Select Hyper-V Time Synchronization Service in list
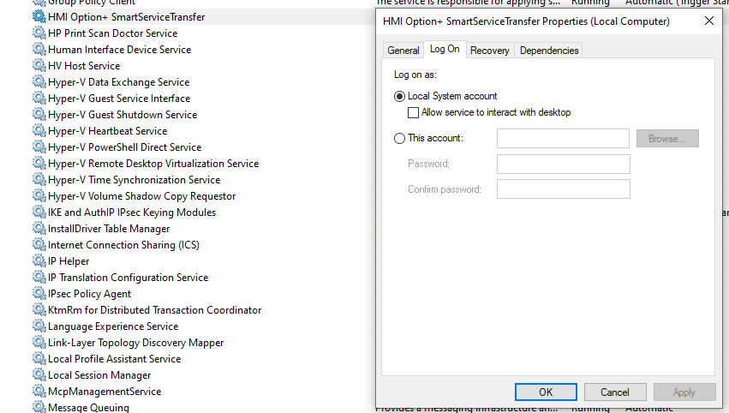 134,180
